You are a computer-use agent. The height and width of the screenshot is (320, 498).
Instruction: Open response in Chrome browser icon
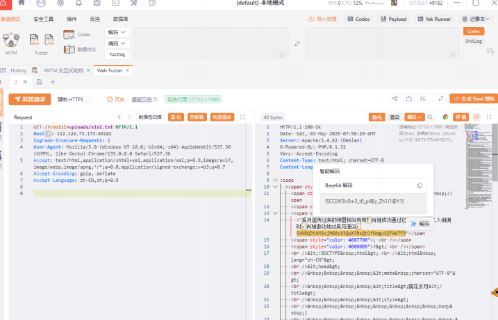click(x=445, y=117)
